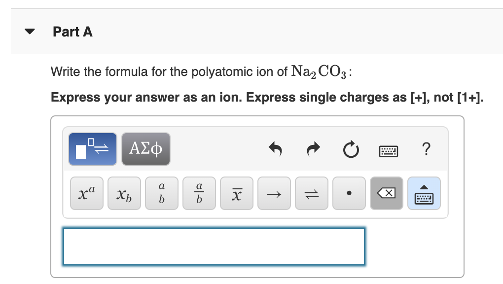Insert the x-bar (overbar) template
The width and height of the screenshot is (503, 284).
point(237,193)
